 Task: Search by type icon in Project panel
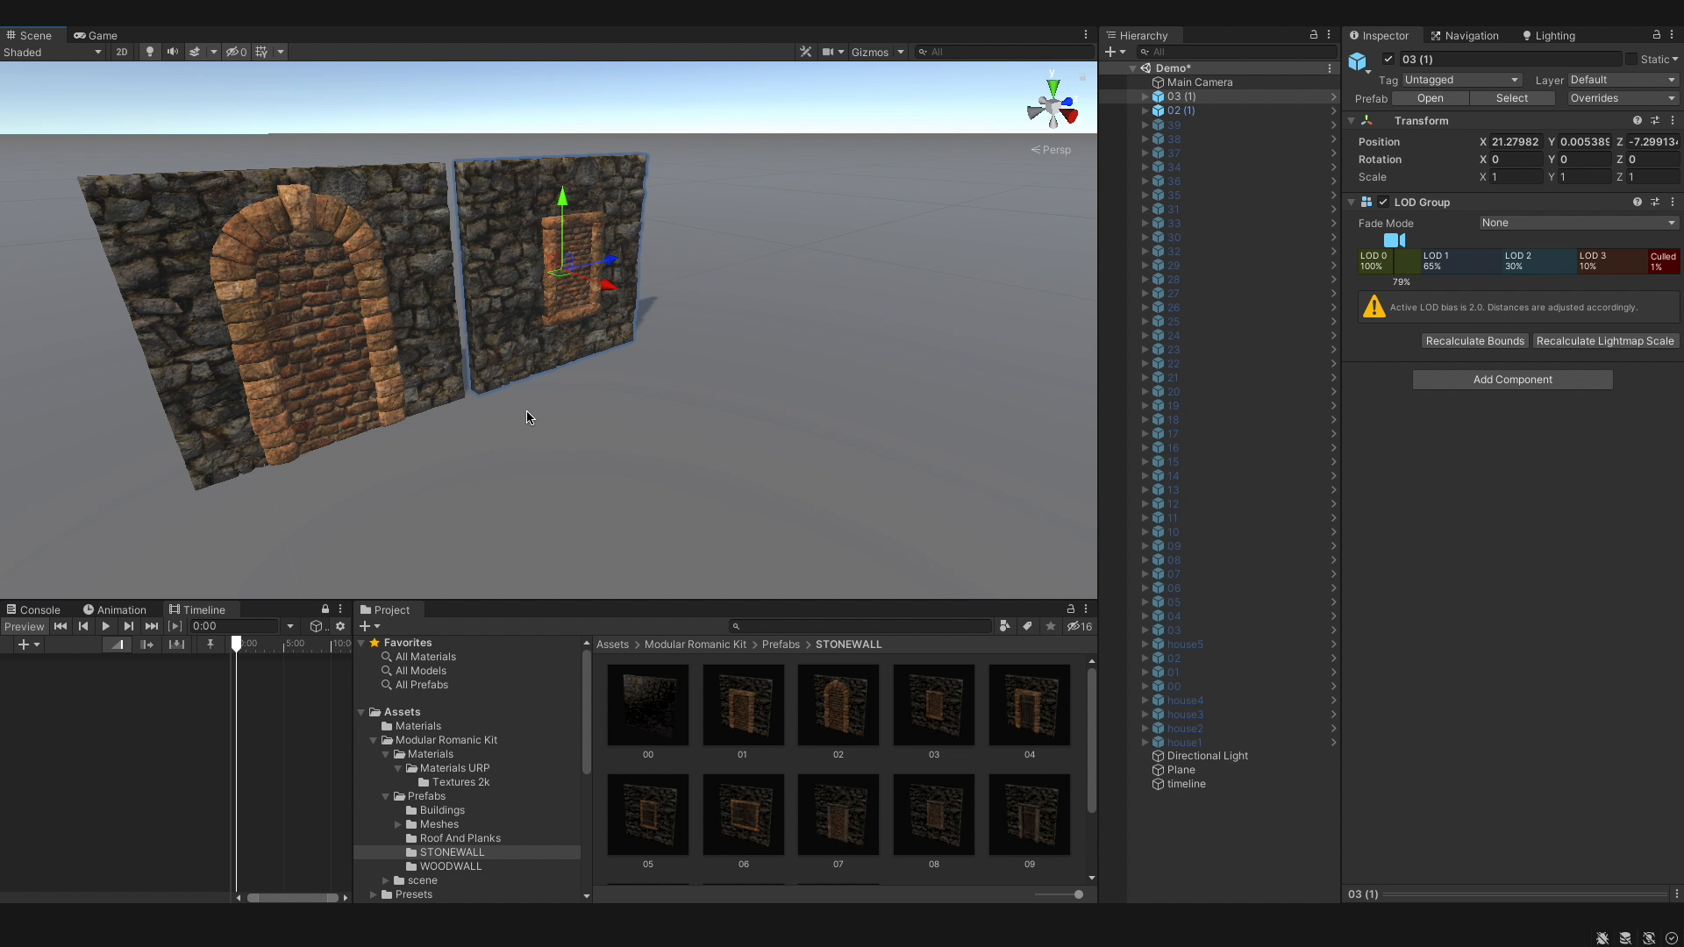coord(1004,626)
